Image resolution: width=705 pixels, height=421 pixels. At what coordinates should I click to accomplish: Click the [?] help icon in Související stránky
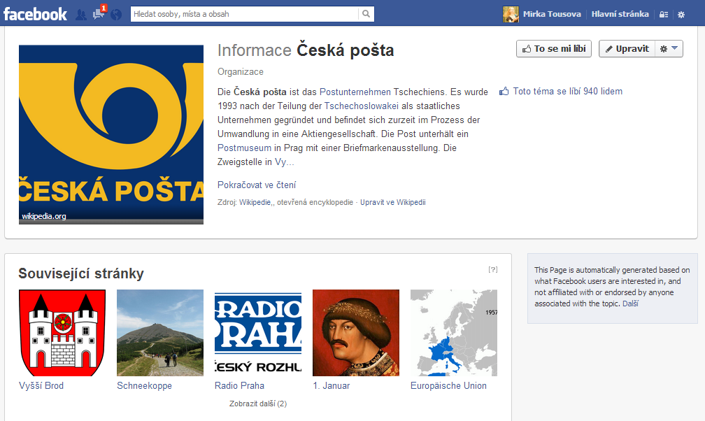[x=493, y=269]
